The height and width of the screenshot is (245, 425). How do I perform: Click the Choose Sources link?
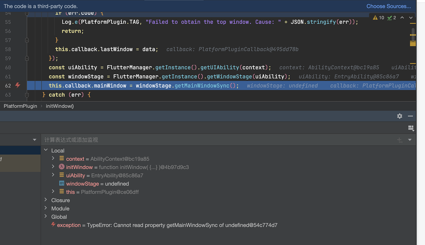point(389,6)
